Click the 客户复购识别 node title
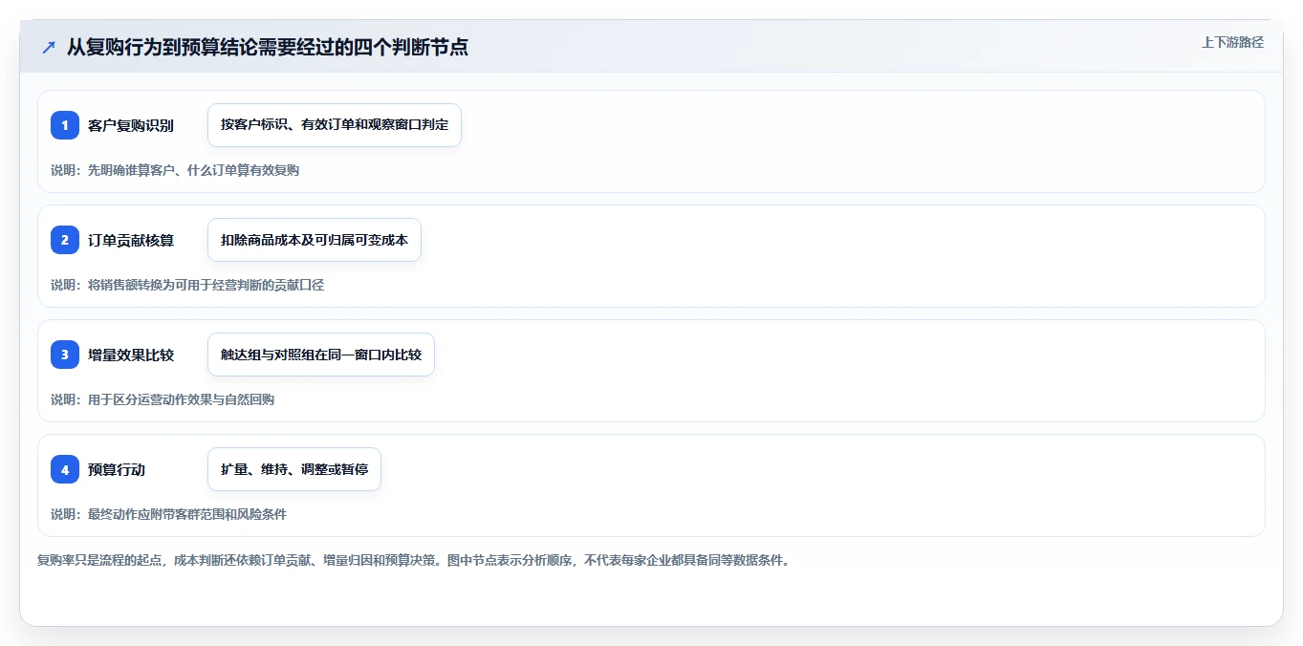The height and width of the screenshot is (646, 1303). click(131, 125)
